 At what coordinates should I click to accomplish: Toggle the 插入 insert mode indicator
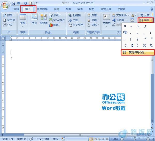coord(55,139)
